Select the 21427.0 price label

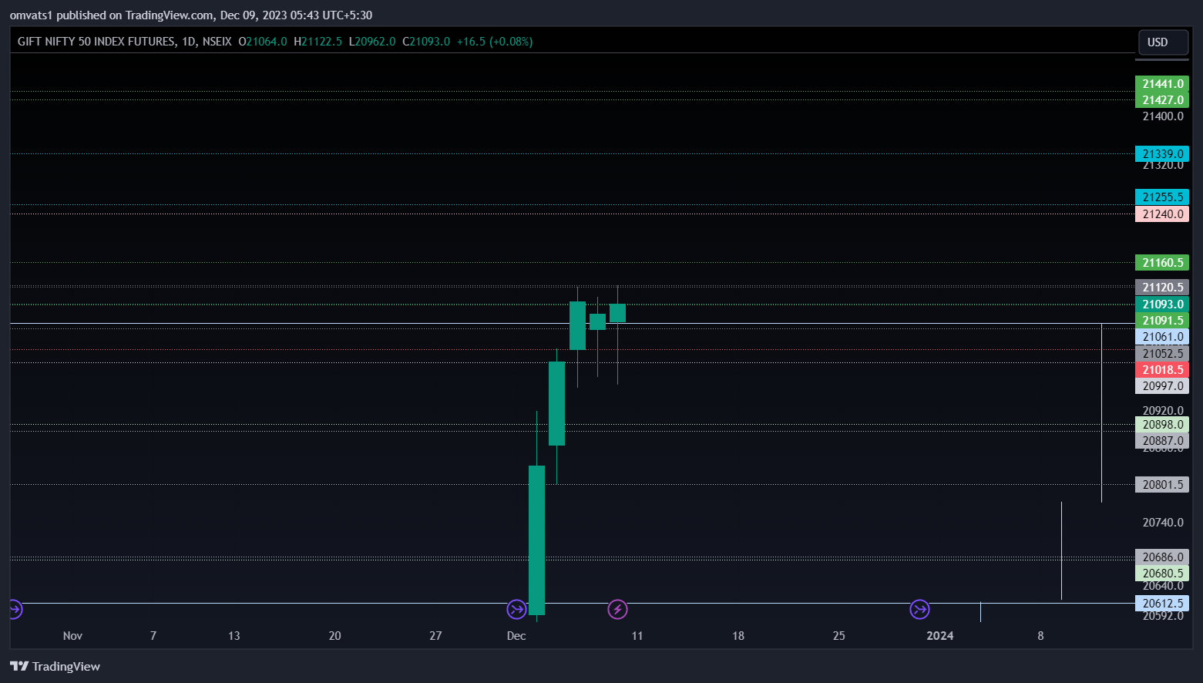tap(1162, 100)
